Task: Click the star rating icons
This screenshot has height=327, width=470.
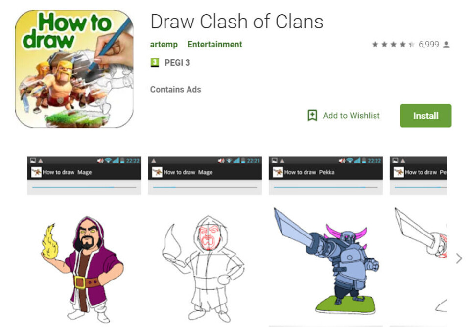Action: point(393,45)
